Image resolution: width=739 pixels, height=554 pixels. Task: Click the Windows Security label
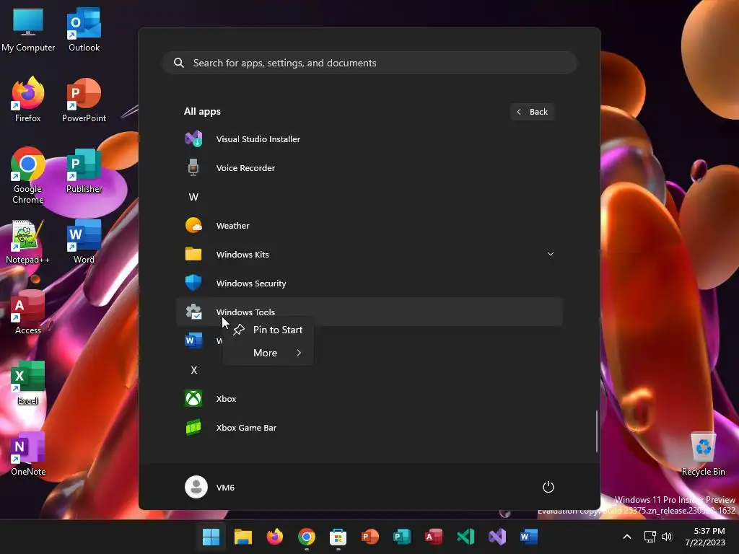pyautogui.click(x=250, y=283)
